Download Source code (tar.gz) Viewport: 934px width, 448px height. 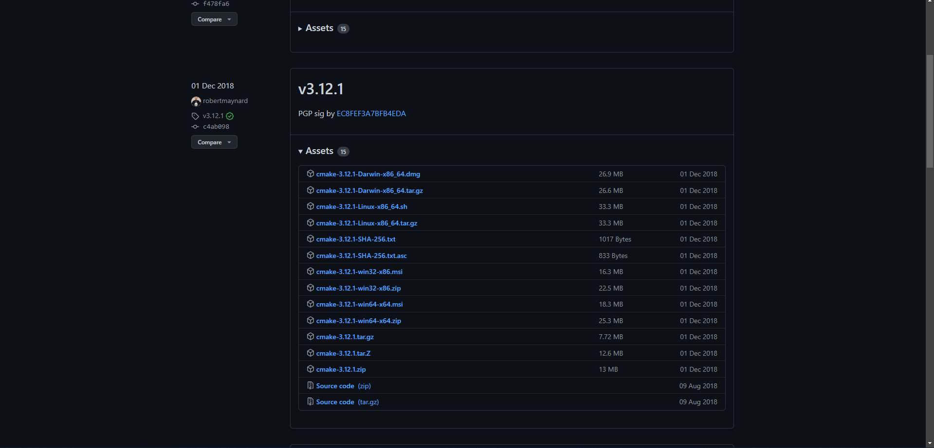pyautogui.click(x=348, y=402)
